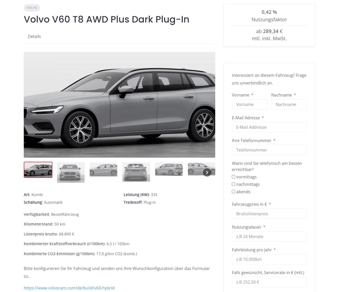The image size is (342, 292).
Task: Open the Details tab
Action: [34, 36]
